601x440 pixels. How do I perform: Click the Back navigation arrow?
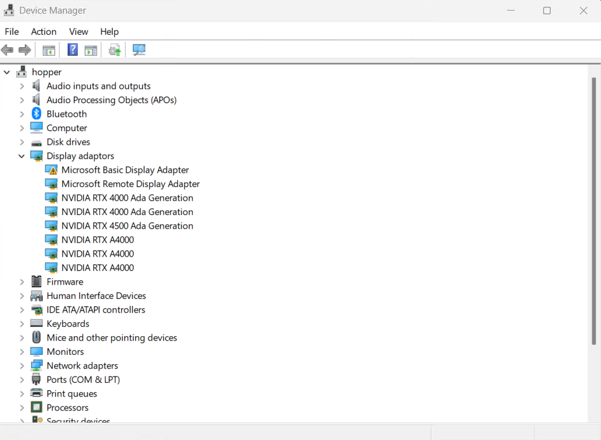[7, 50]
